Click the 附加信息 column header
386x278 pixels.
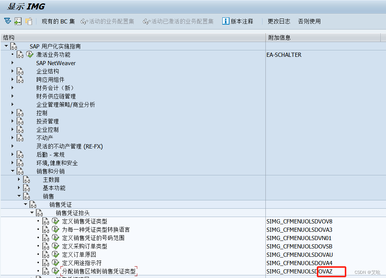pos(323,37)
